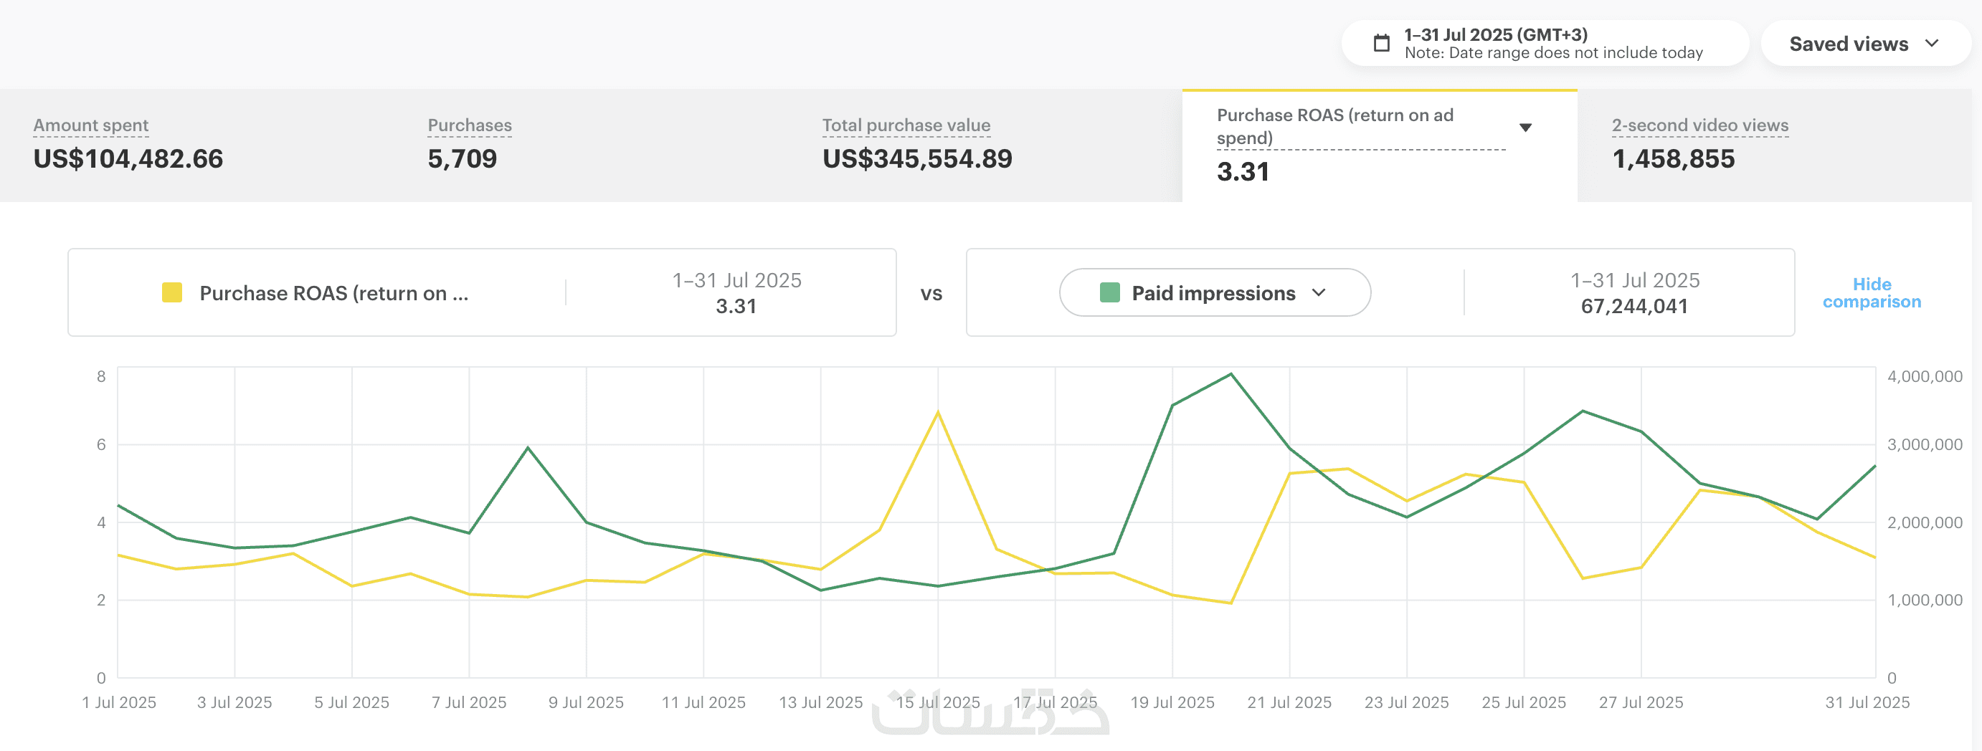Screen dimensions: 1982x751
Task: Click the 15 Jul 2025 ROAS peak point
Action: (937, 413)
